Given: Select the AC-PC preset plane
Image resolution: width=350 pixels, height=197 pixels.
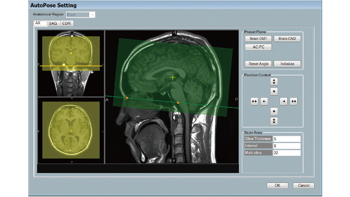Looking at the screenshot, I should [x=258, y=47].
